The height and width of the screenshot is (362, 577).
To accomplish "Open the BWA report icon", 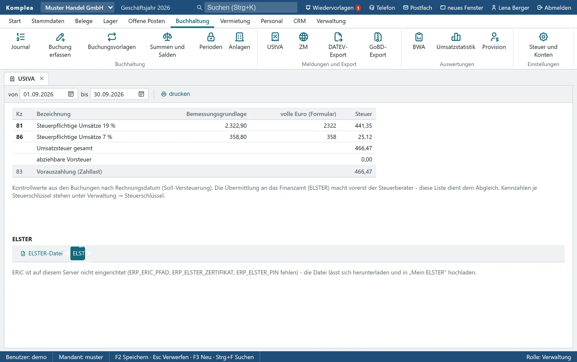I will pyautogui.click(x=419, y=42).
